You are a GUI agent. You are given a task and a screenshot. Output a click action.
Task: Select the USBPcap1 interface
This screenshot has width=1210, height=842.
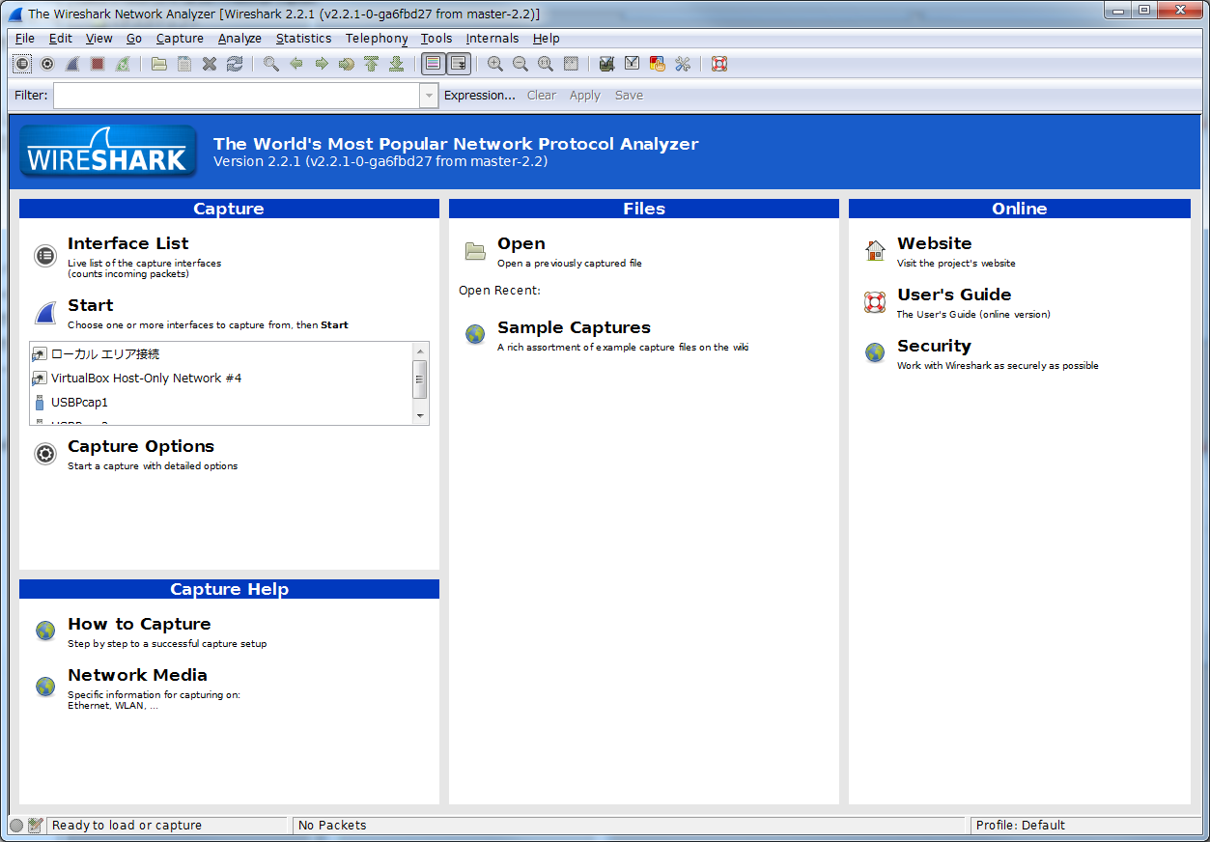tap(221, 403)
